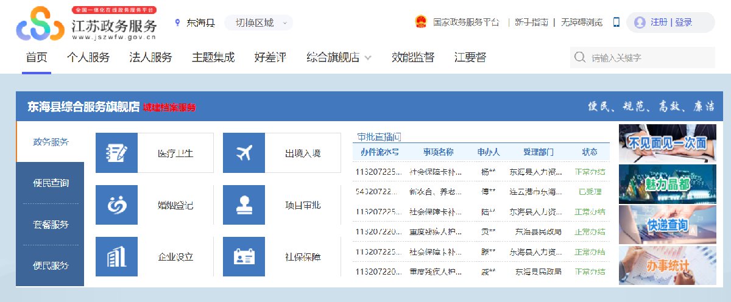Image resolution: width=731 pixels, height=302 pixels.
Task: Open the 国家政务服务平台 link
Action: [465, 23]
